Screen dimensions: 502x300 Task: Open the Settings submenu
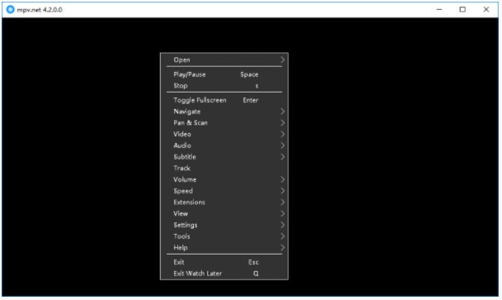[x=224, y=225]
